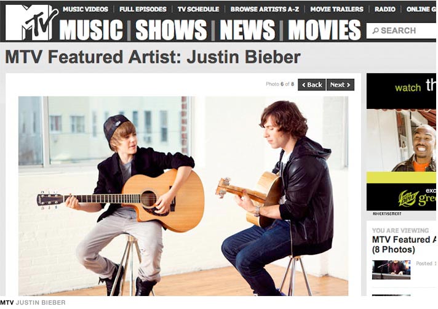The height and width of the screenshot is (309, 438).
Task: Click the main guitar photo
Action: coord(183,196)
